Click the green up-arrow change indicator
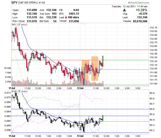 coord(124,10)
